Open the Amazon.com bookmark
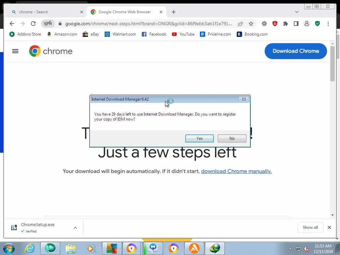Viewport: 340px width, 255px height. [x=62, y=34]
